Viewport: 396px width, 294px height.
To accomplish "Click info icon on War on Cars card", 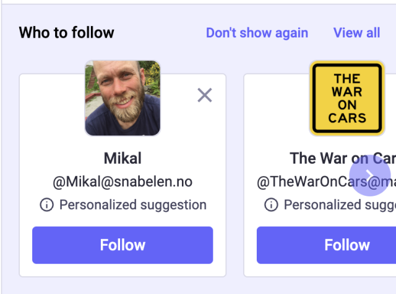I will pos(271,205).
